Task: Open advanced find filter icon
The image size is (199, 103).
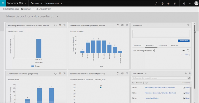Action: tap(175, 4)
